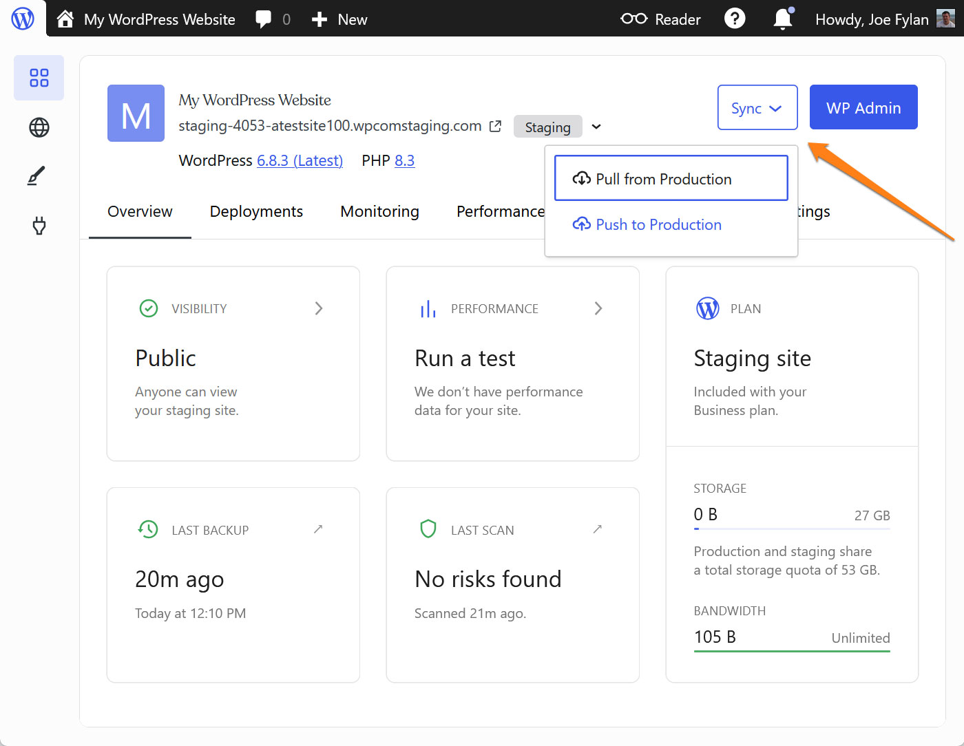Click the WP Admin button

(863, 107)
